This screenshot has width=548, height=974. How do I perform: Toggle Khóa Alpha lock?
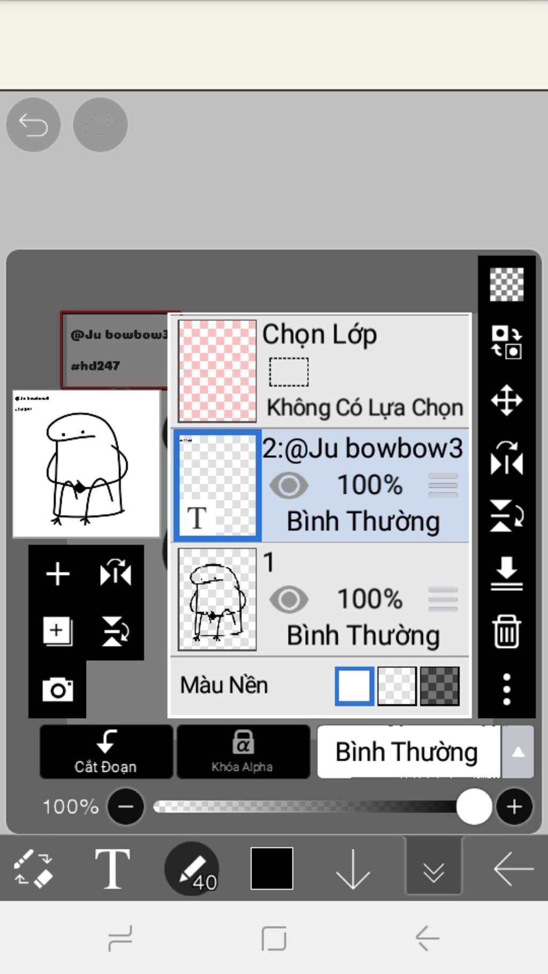(243, 751)
